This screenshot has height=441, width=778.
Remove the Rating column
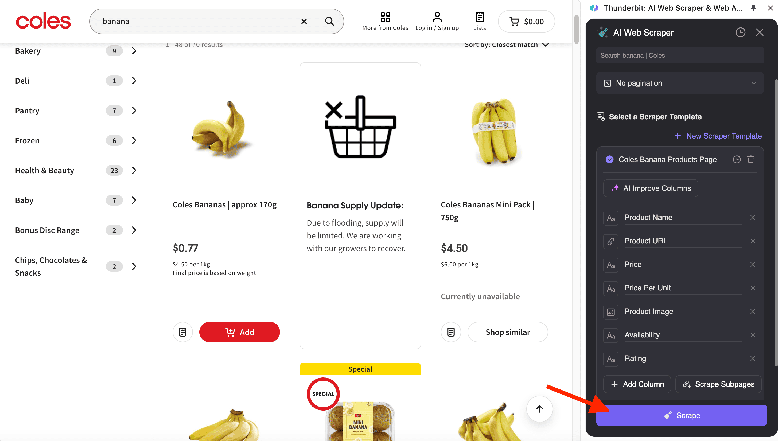753,359
